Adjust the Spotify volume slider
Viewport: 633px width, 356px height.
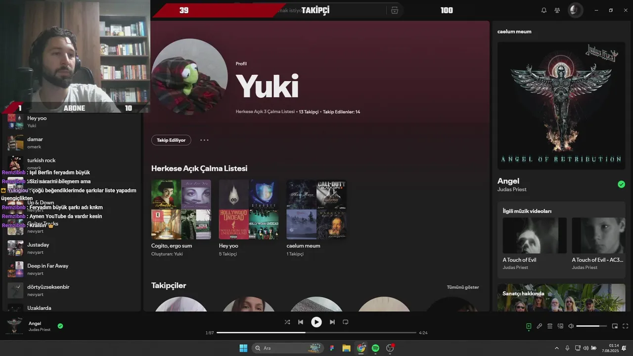click(x=591, y=326)
